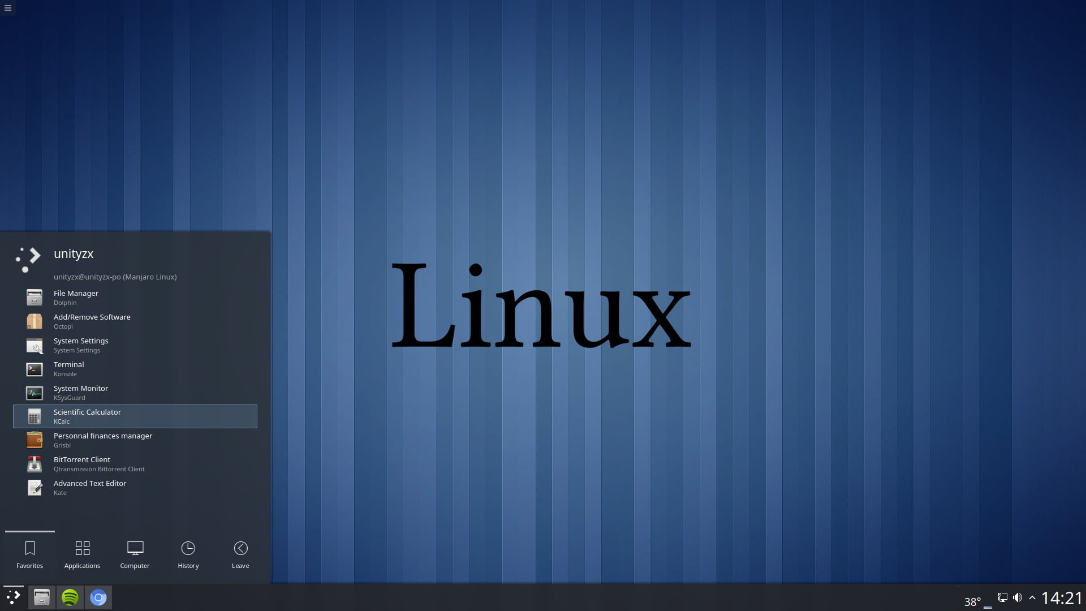Select the Advanced Text Editor label
Screen dimensions: 1086x611
coord(90,483)
